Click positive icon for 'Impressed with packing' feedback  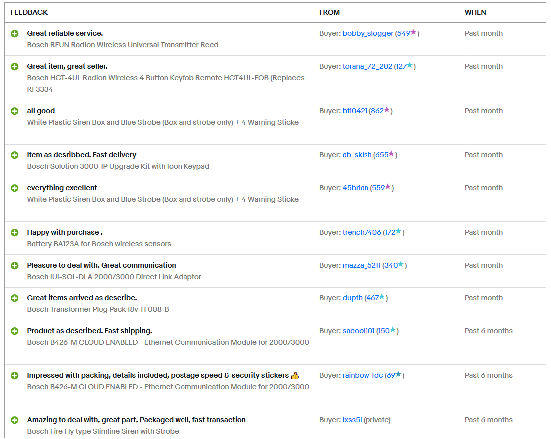15,375
